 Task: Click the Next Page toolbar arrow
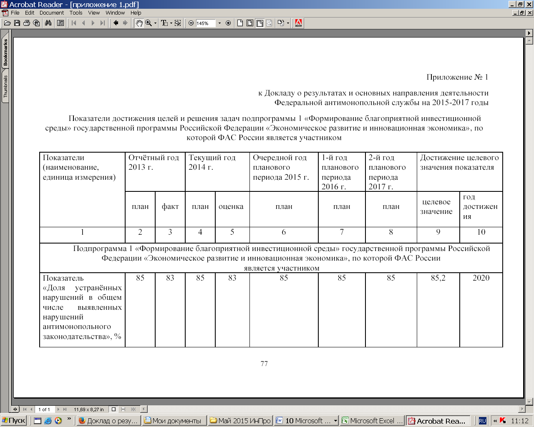[x=93, y=23]
